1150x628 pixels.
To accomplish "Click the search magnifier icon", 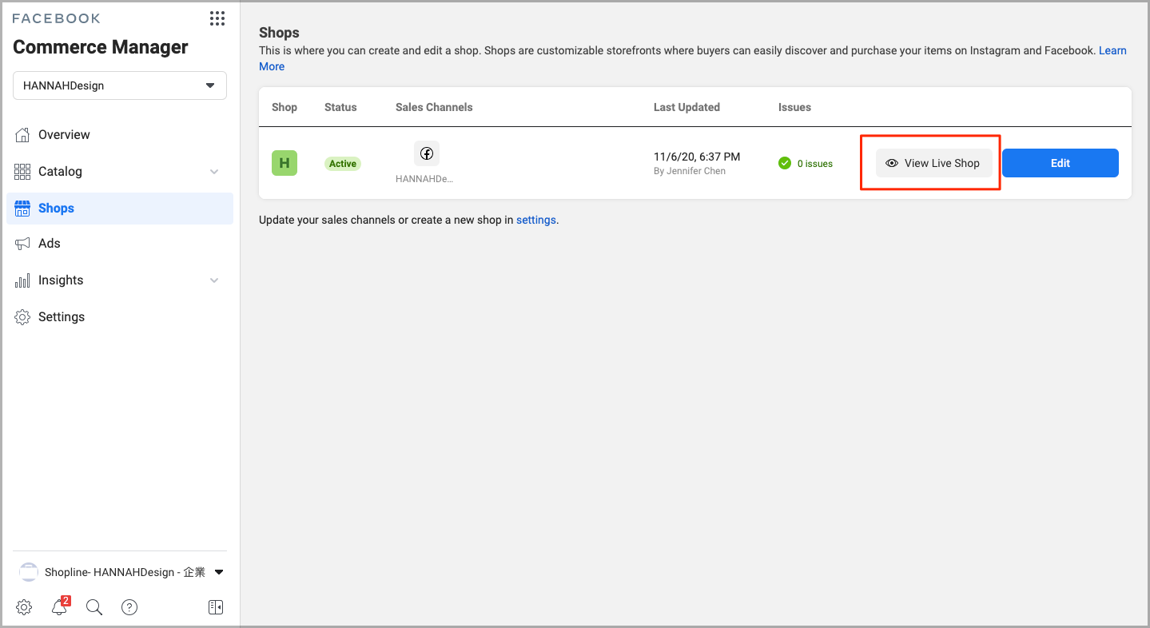I will coord(94,607).
